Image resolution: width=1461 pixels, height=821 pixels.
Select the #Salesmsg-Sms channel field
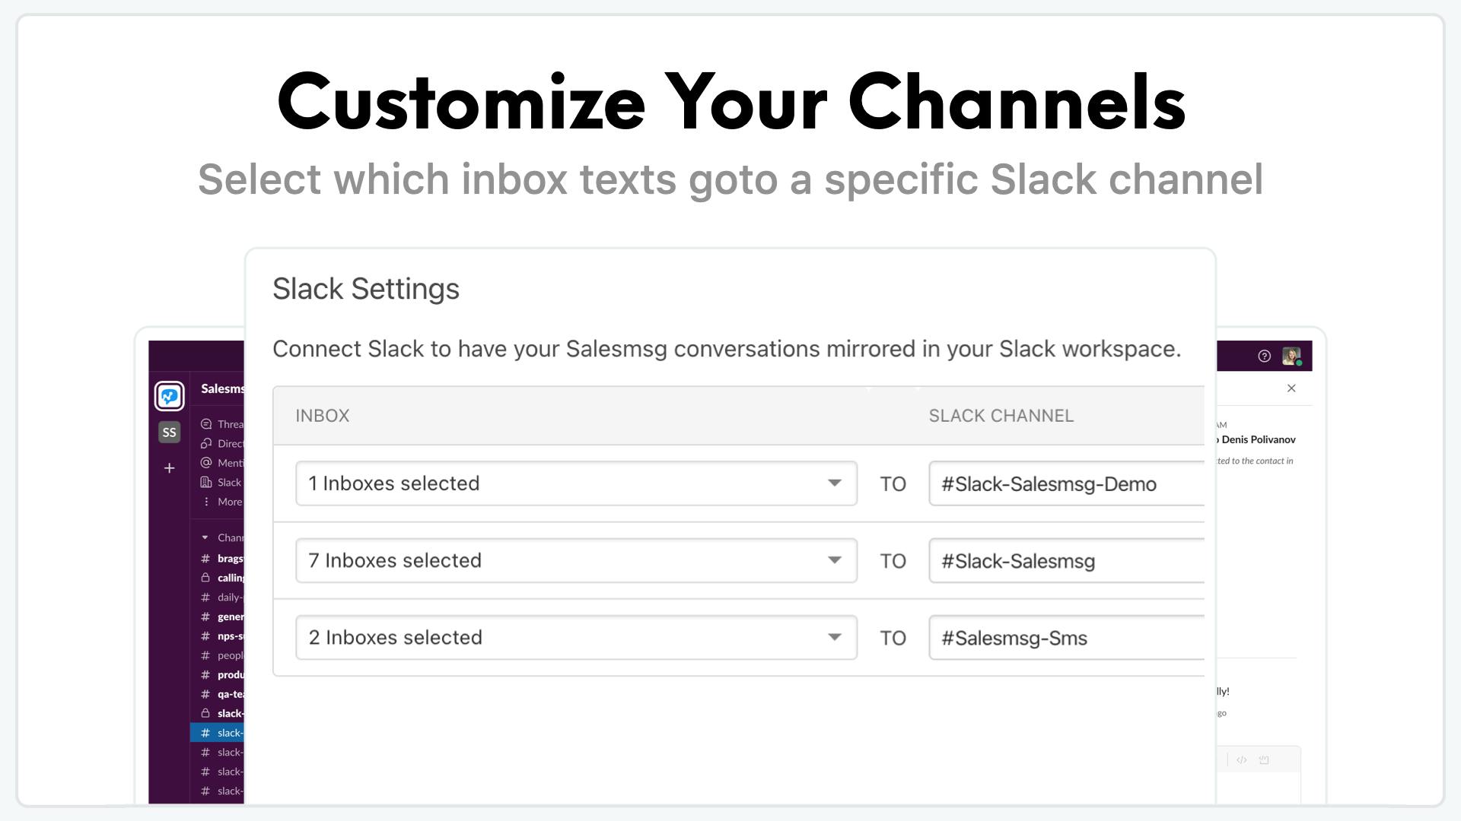[1066, 638]
